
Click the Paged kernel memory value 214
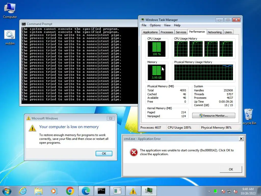[184, 112]
